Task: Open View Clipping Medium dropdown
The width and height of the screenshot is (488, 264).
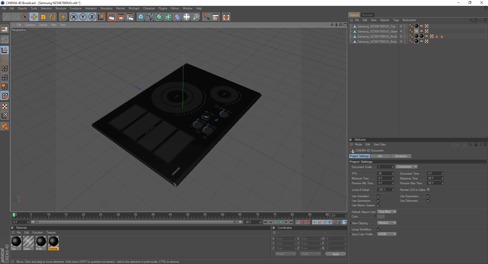Action: (387, 223)
